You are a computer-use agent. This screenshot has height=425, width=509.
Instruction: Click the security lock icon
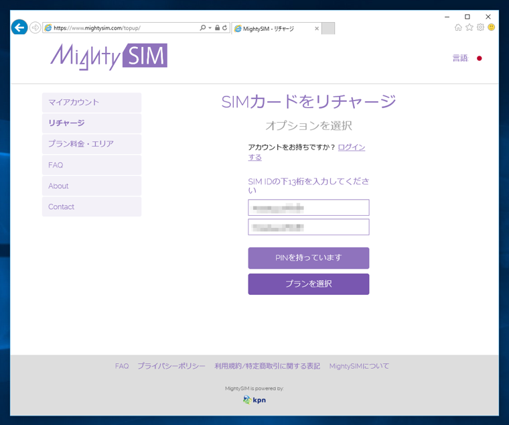[218, 27]
